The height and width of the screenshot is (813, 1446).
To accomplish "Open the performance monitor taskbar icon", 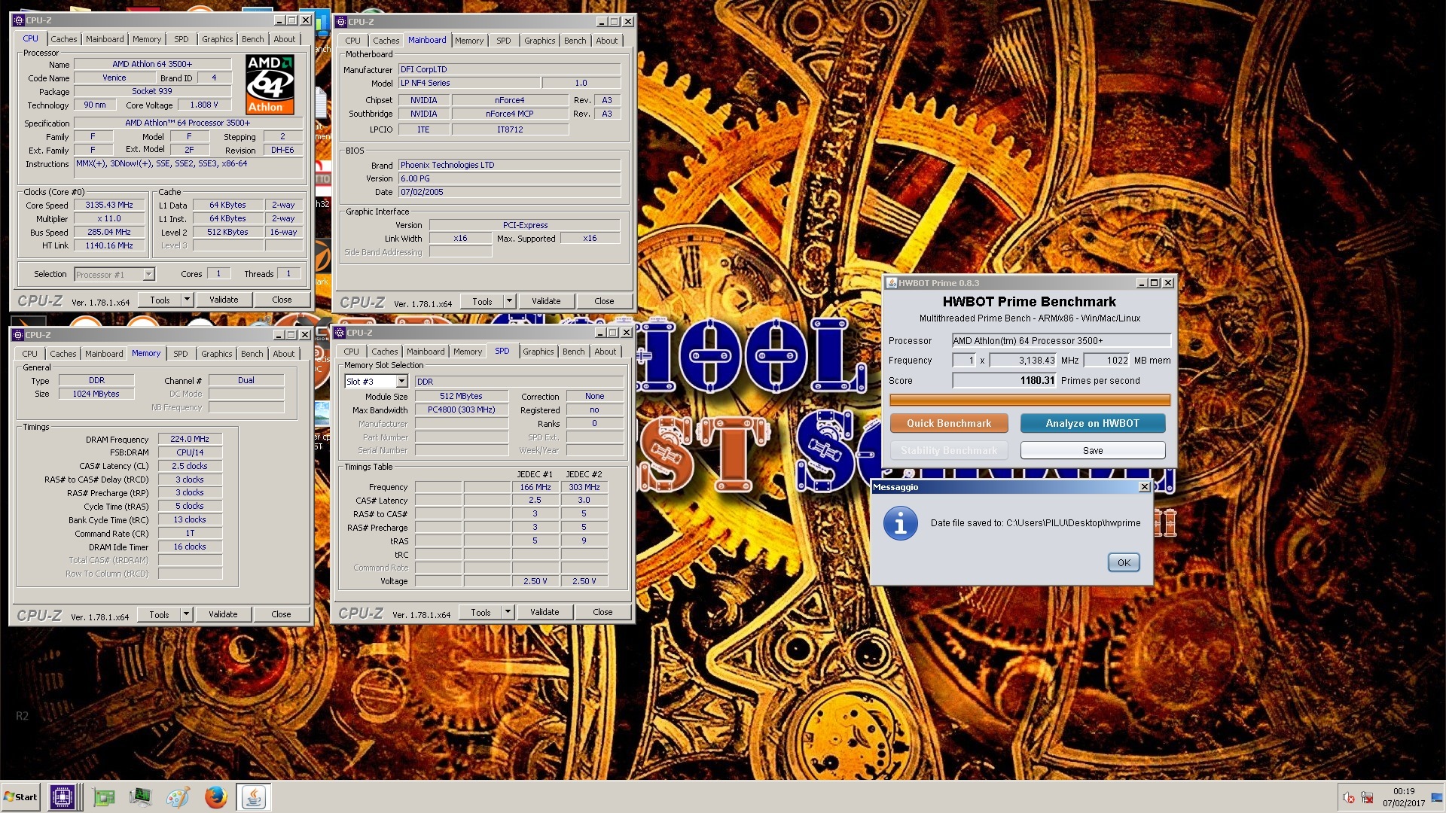I will pos(140,797).
